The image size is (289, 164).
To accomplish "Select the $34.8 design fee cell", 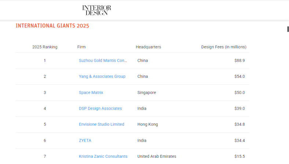I will coord(239,124).
